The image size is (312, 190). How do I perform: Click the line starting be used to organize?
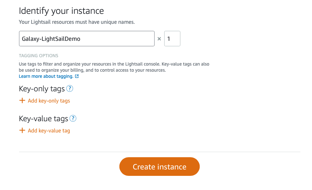[x=92, y=70]
